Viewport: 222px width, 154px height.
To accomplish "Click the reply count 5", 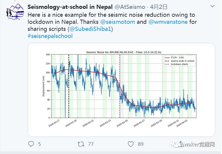I will [x=40, y=144].
